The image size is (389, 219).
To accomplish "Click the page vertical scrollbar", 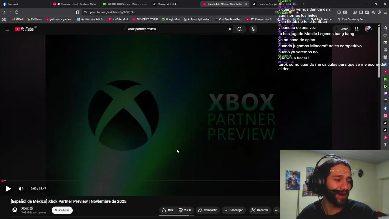I will [x=379, y=52].
